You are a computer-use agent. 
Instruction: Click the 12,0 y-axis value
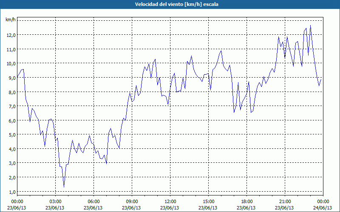tap(11, 35)
